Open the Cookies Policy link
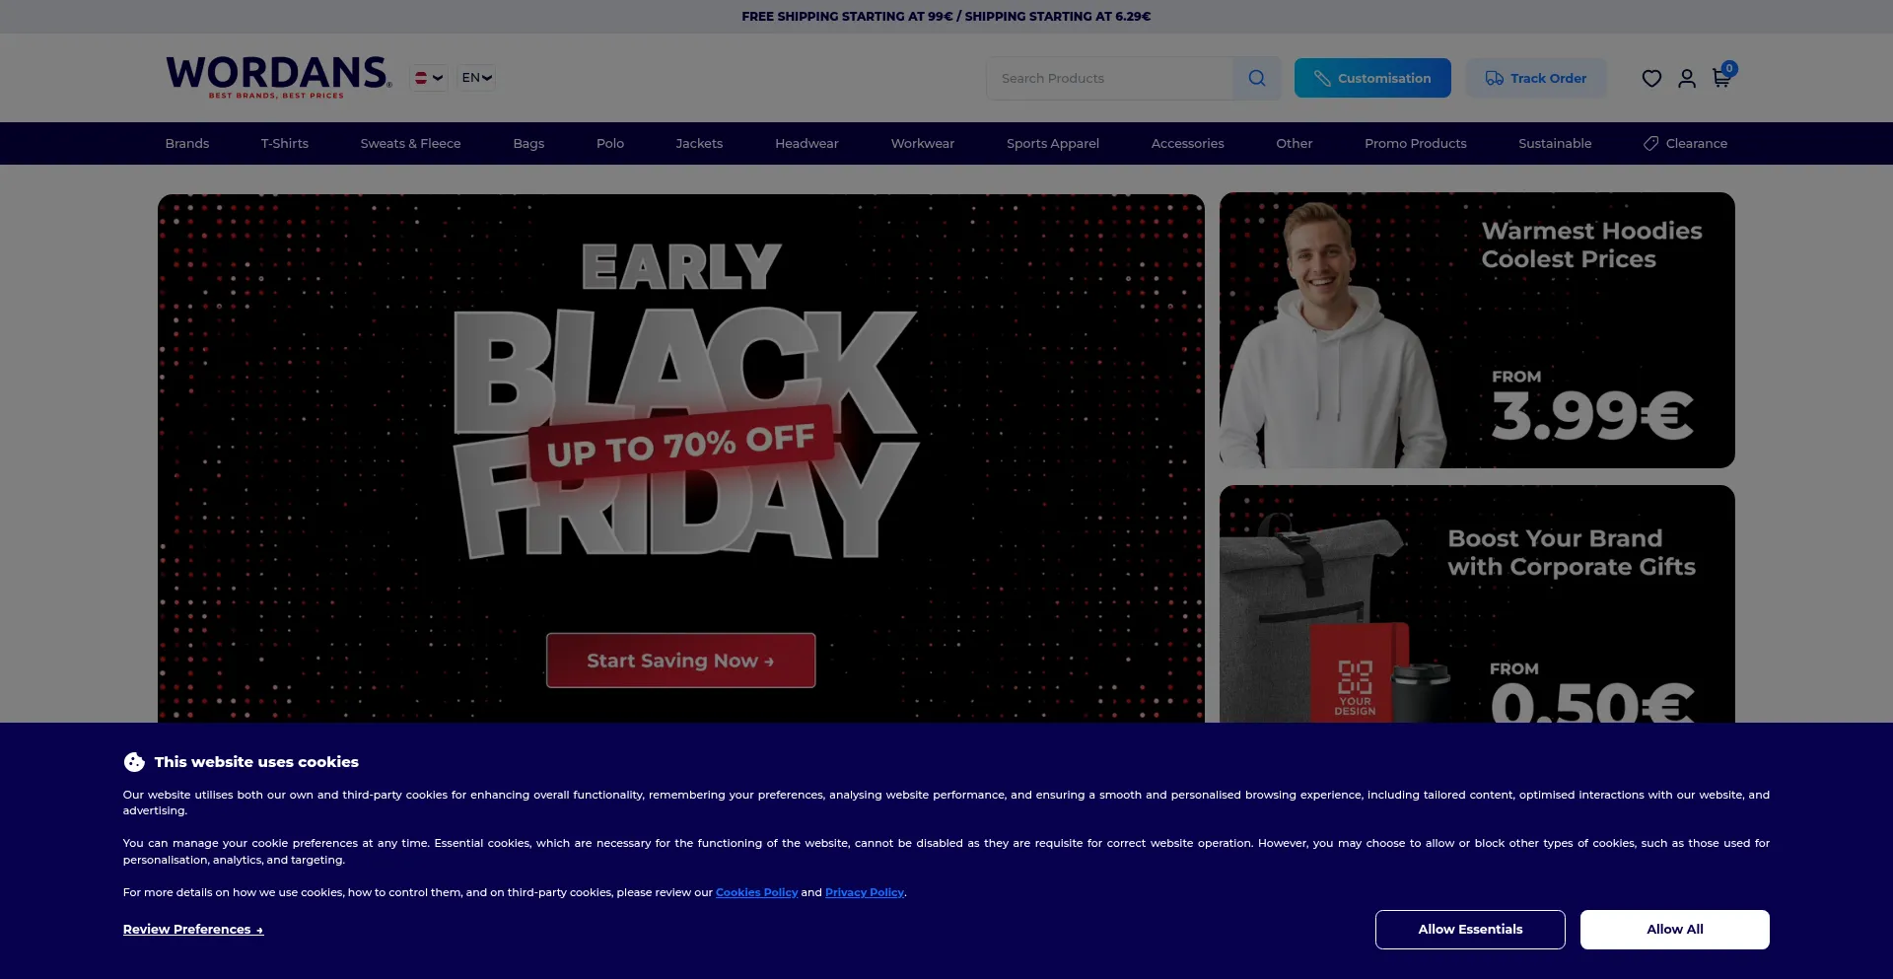1893x979 pixels. (x=756, y=892)
